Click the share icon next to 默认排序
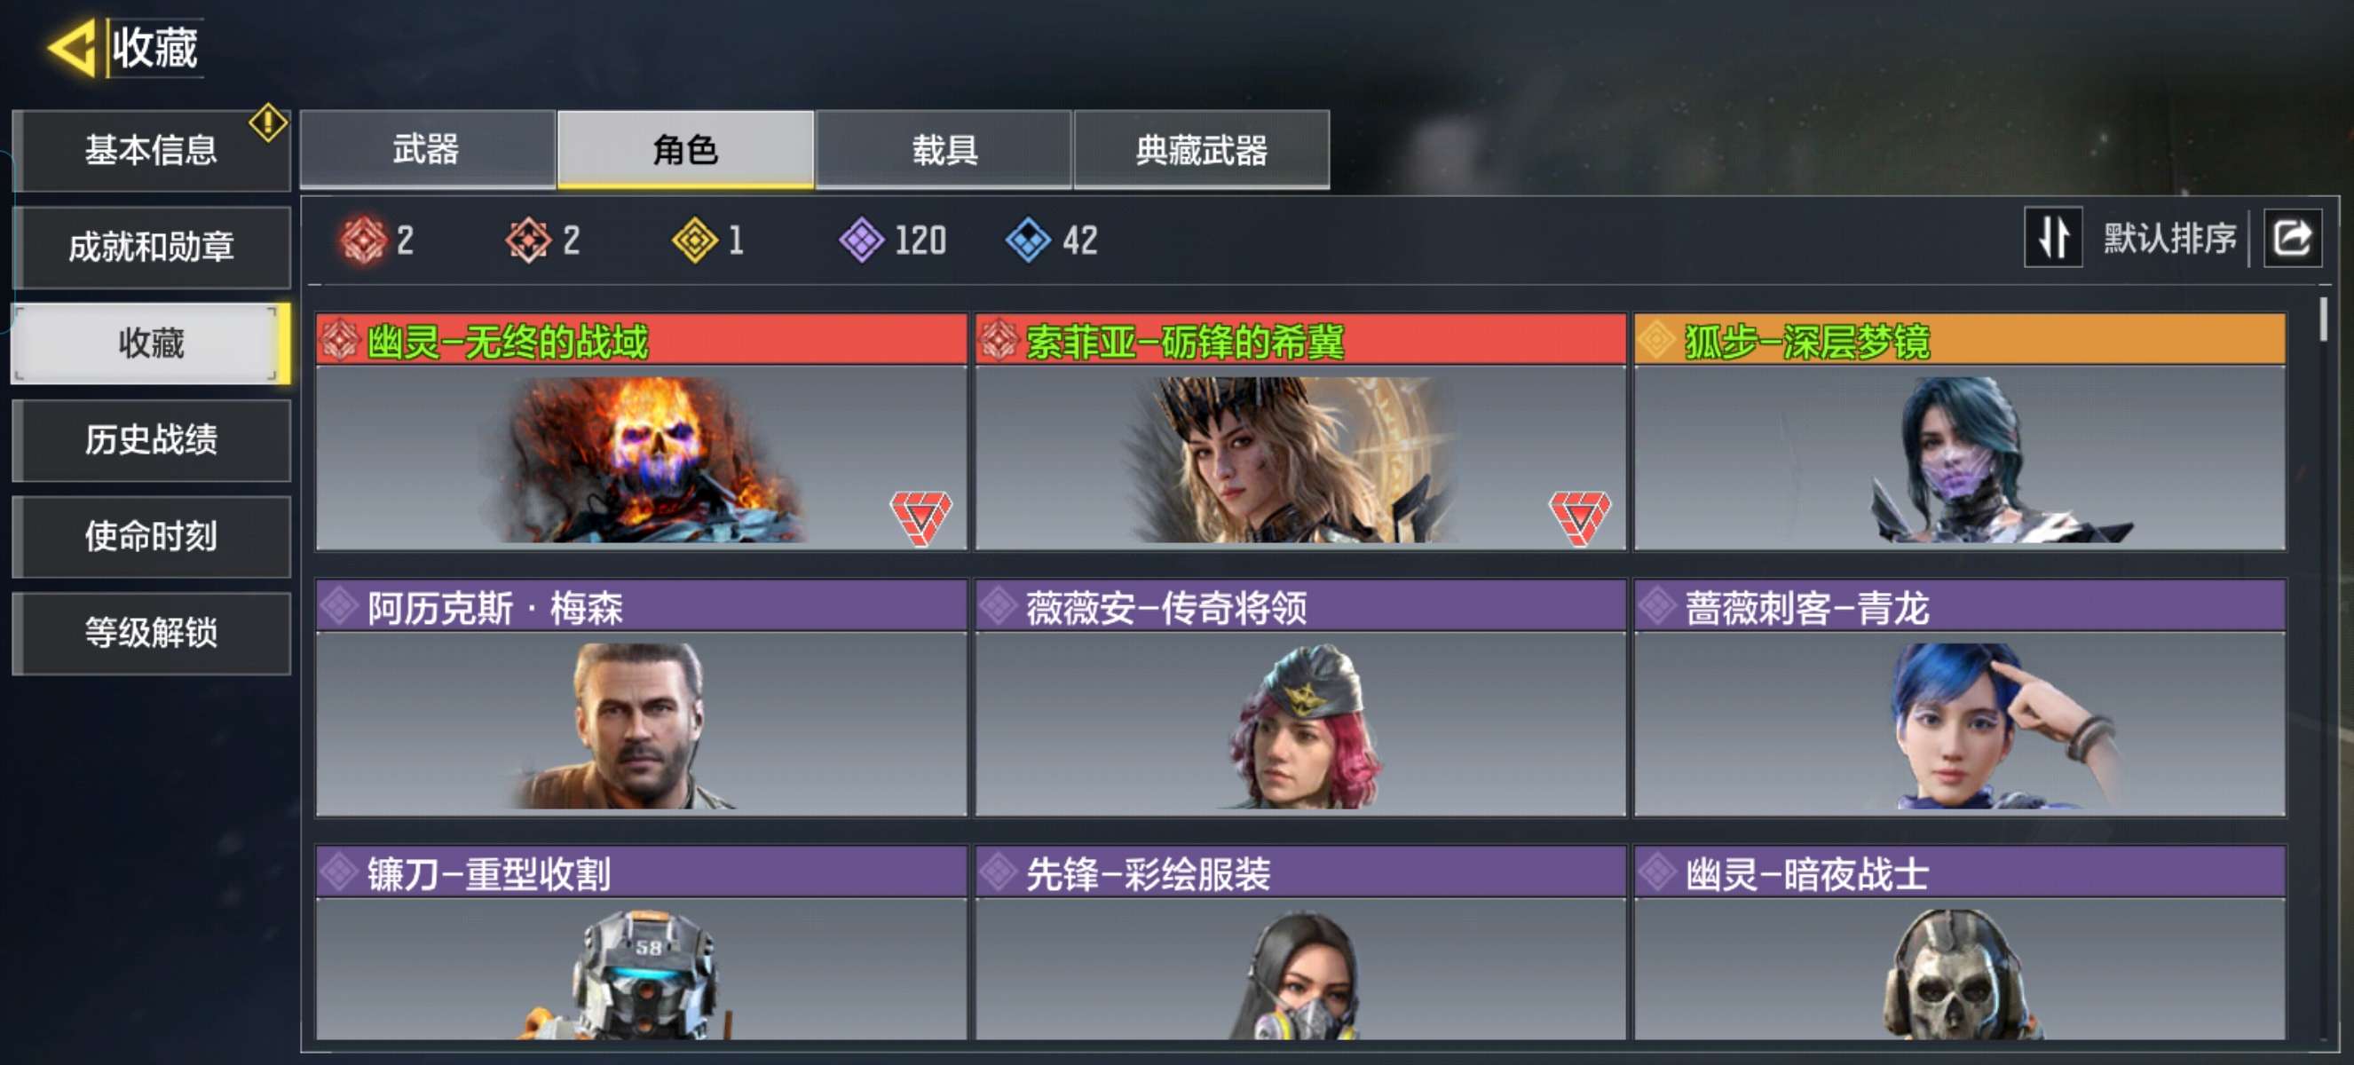This screenshot has height=1065, width=2354. point(2292,240)
